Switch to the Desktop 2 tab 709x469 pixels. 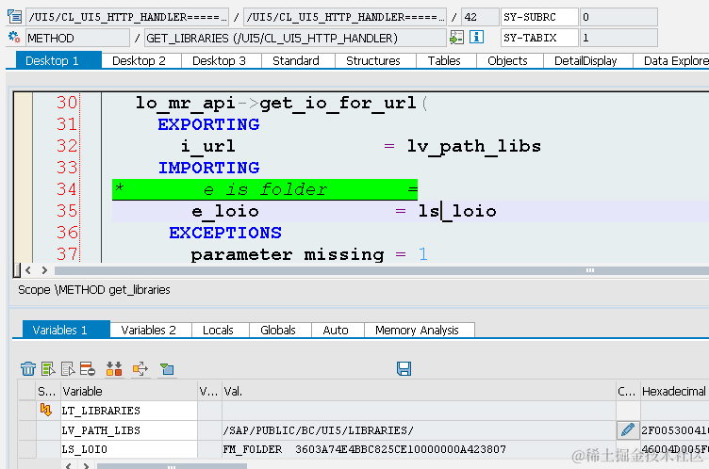pyautogui.click(x=139, y=61)
